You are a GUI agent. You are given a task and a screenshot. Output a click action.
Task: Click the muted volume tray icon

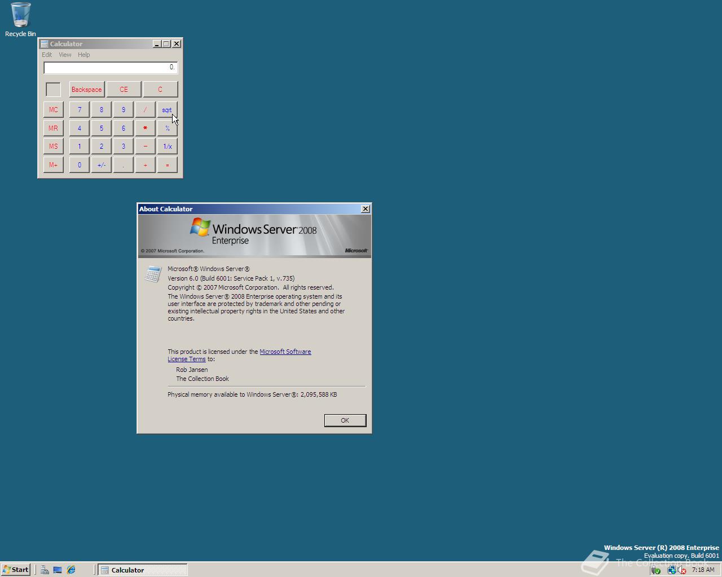coord(681,570)
